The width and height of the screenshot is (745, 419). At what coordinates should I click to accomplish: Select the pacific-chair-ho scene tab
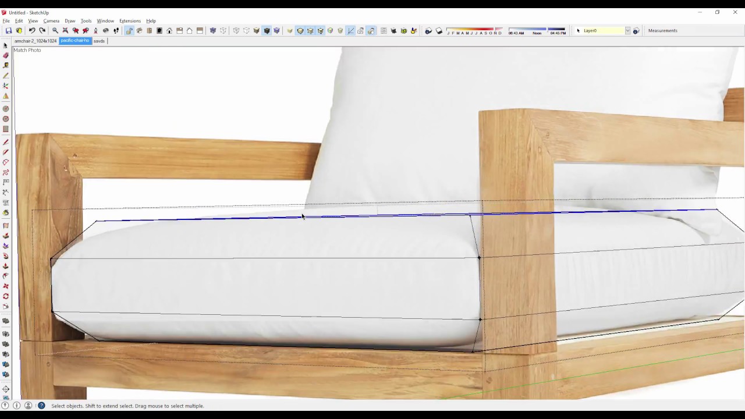(x=75, y=41)
